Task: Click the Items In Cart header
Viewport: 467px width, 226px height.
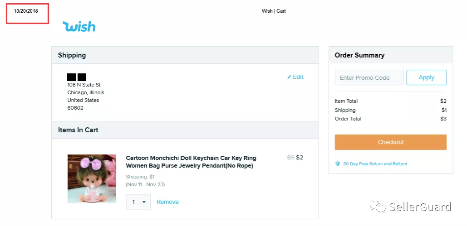Action: pyautogui.click(x=78, y=130)
